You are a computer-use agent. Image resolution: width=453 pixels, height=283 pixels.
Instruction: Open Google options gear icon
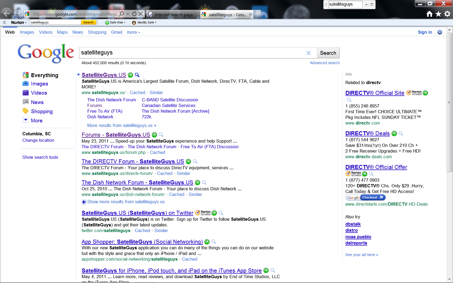tap(440, 32)
